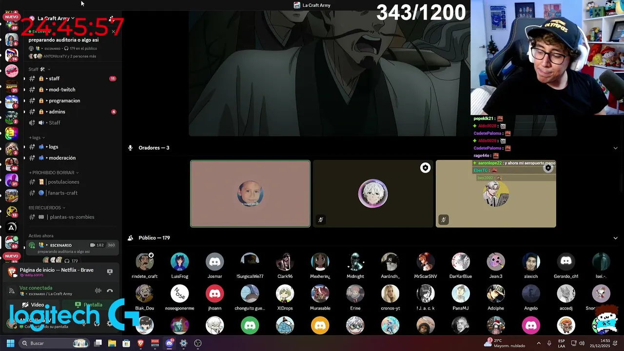The height and width of the screenshot is (351, 624).
Task: Open XIDrops audience avatar
Action: (x=285, y=294)
